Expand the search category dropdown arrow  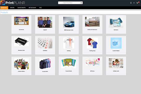click(x=62, y=3)
